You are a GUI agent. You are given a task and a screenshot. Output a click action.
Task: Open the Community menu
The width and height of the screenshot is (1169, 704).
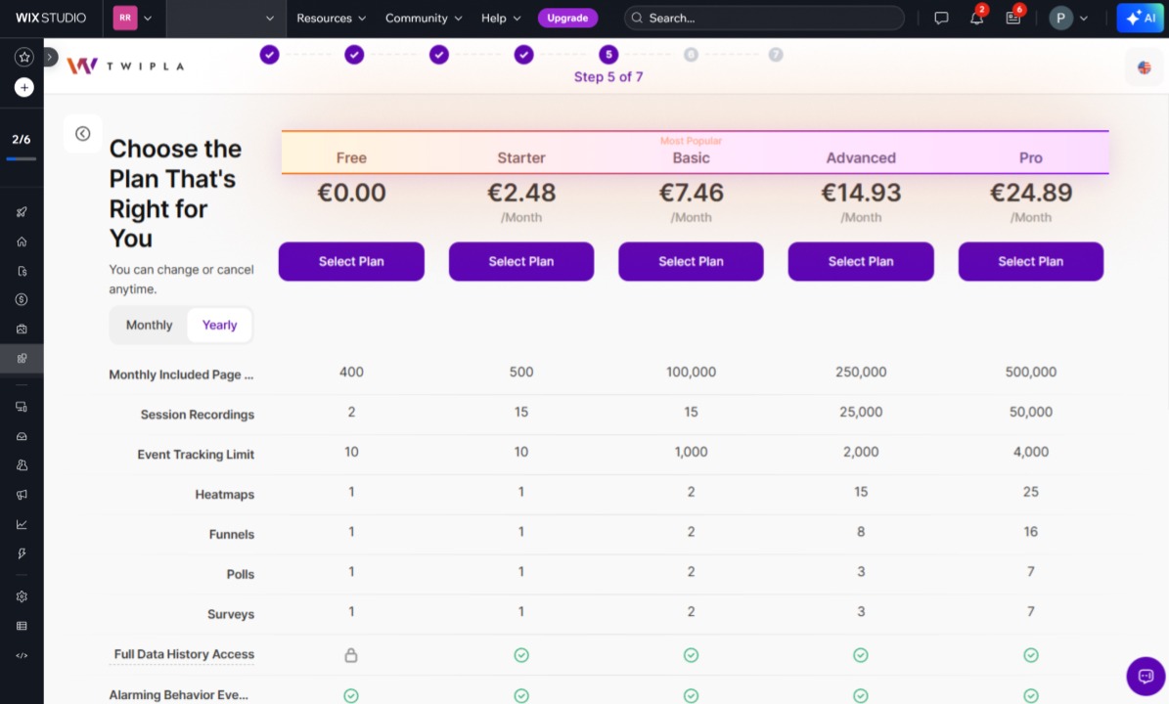424,19
